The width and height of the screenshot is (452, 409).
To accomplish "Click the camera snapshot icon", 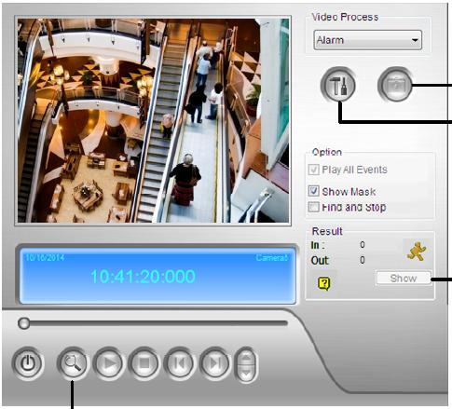I will coord(395,85).
